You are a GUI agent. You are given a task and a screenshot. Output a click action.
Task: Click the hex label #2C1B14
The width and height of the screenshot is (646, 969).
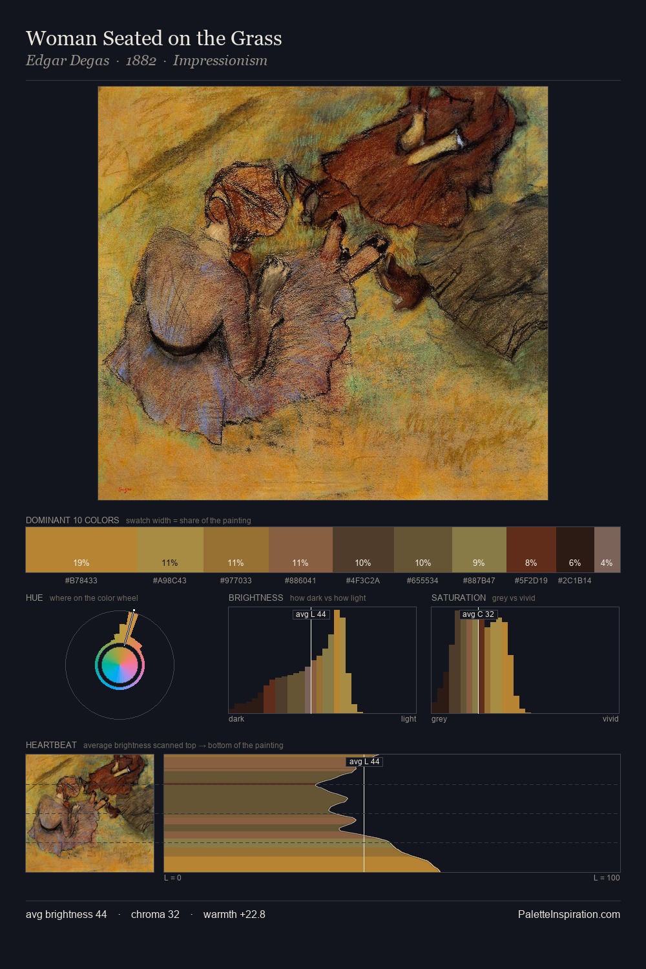tap(575, 581)
